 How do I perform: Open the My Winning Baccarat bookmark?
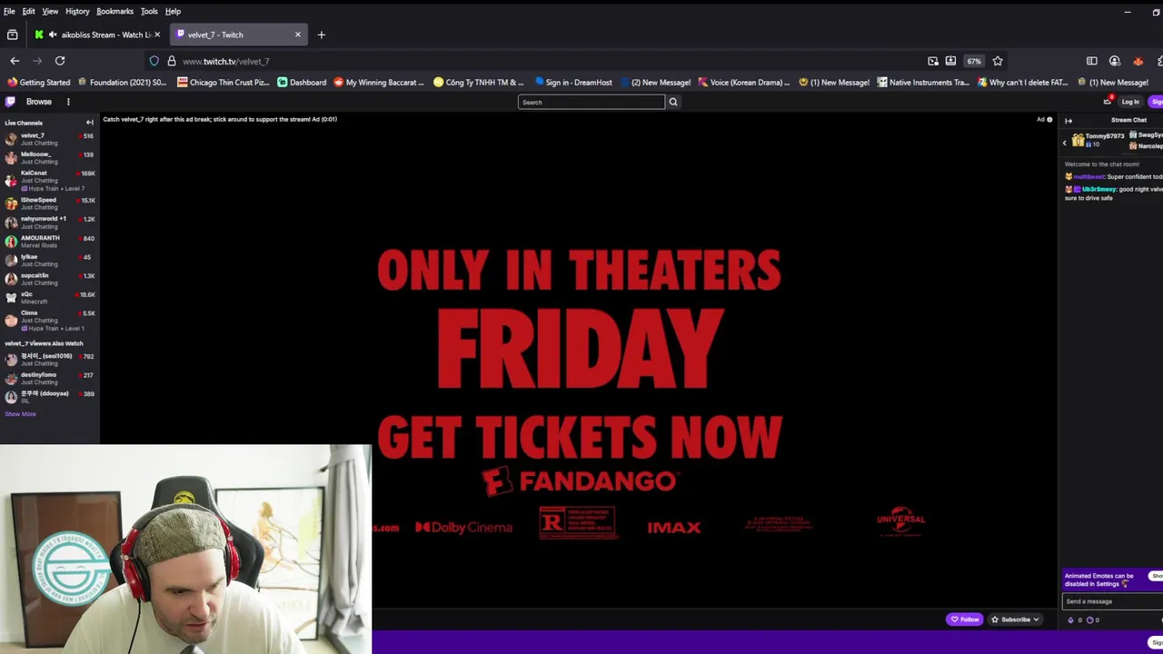coord(379,83)
